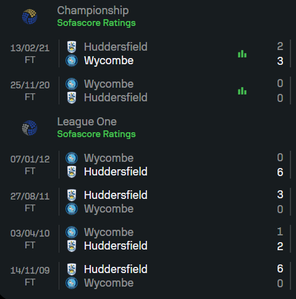Screen dimensions: 296x299
Task: Click the League One league logo icon
Action: [30, 128]
